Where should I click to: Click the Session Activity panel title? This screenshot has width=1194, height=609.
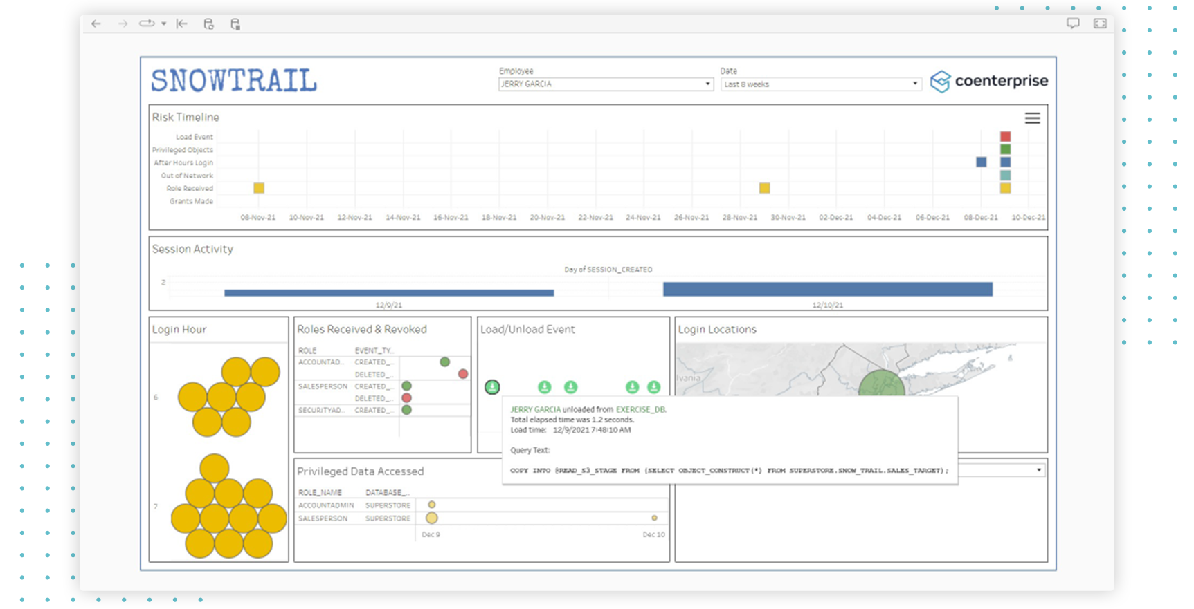(192, 249)
